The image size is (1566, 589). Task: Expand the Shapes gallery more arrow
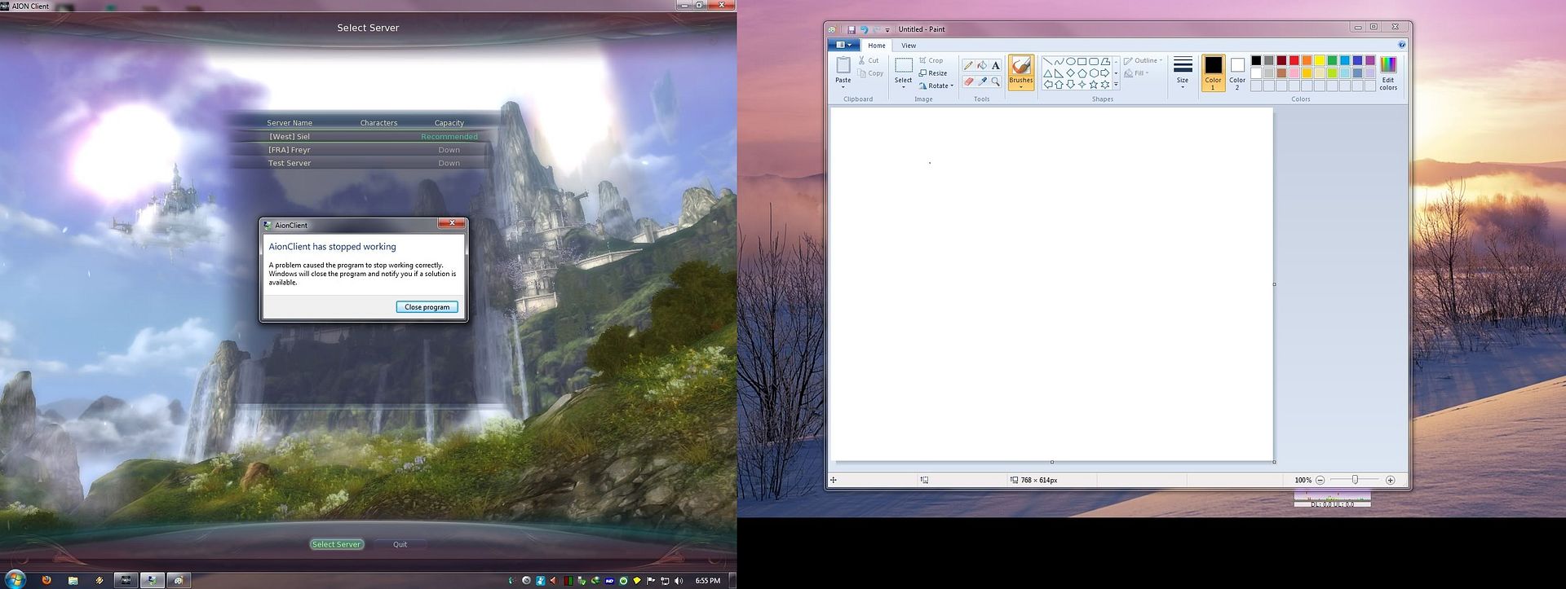pyautogui.click(x=1116, y=85)
